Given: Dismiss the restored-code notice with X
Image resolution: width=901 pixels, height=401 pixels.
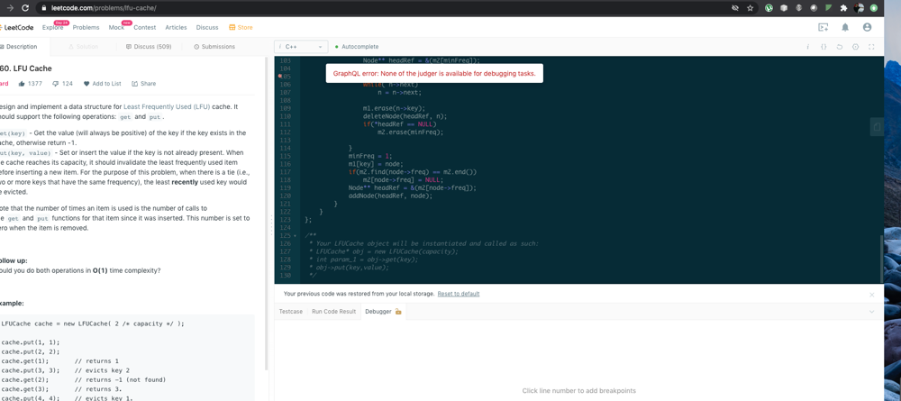Looking at the screenshot, I should point(871,295).
